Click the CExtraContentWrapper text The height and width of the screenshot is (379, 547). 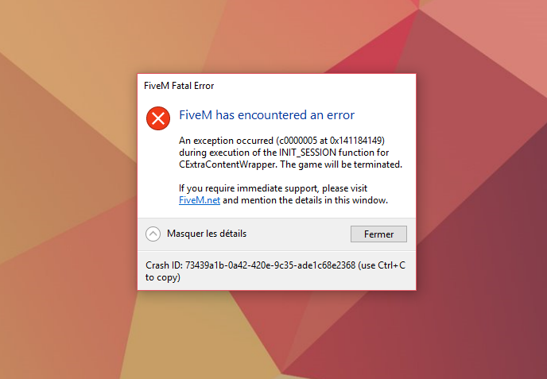227,164
